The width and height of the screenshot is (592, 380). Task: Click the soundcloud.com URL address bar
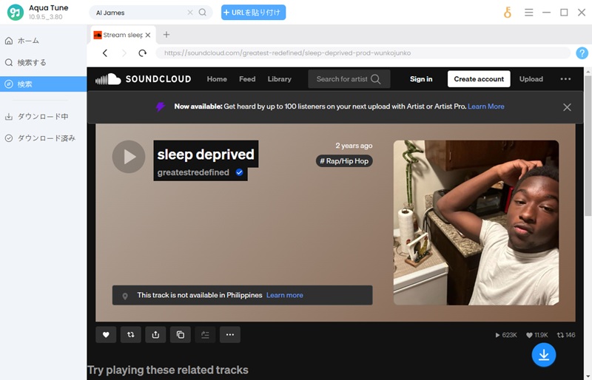pyautogui.click(x=363, y=53)
